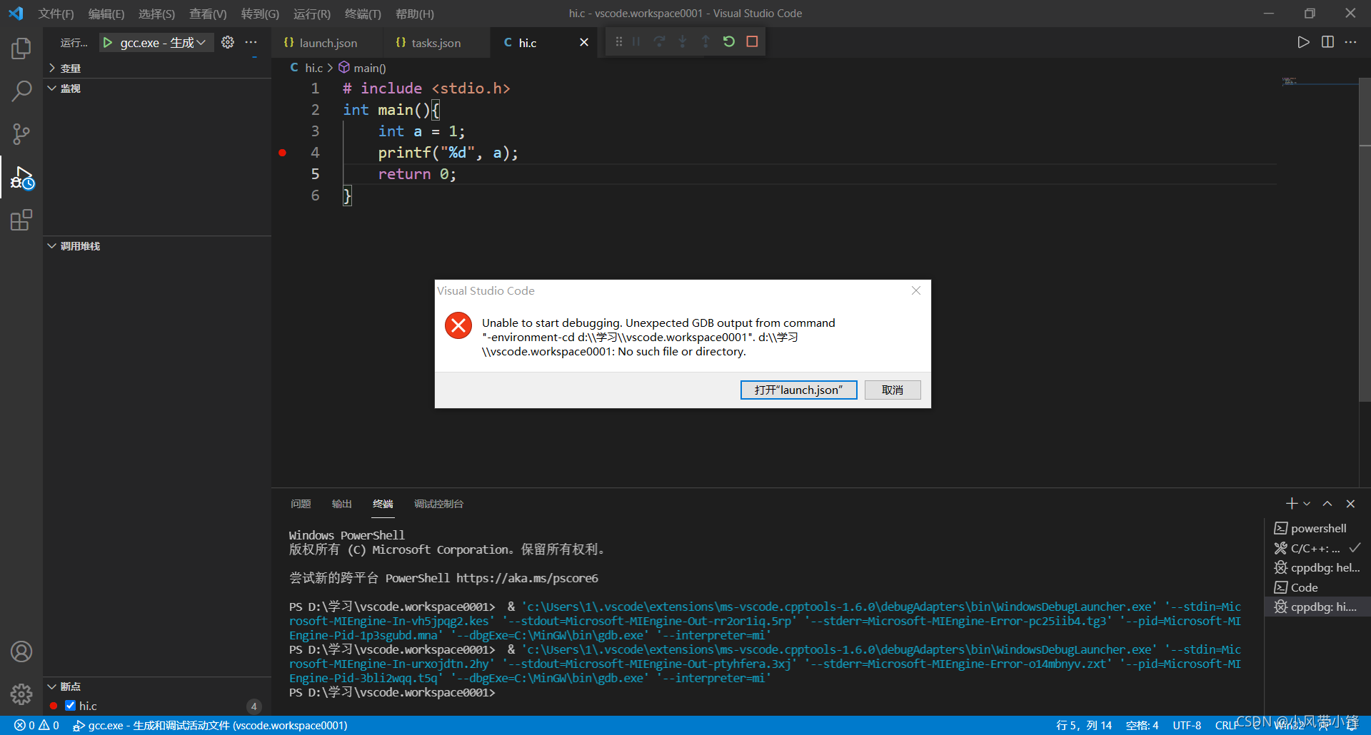Switch to the 输出 panel tab
1371x735 pixels.
(341, 504)
